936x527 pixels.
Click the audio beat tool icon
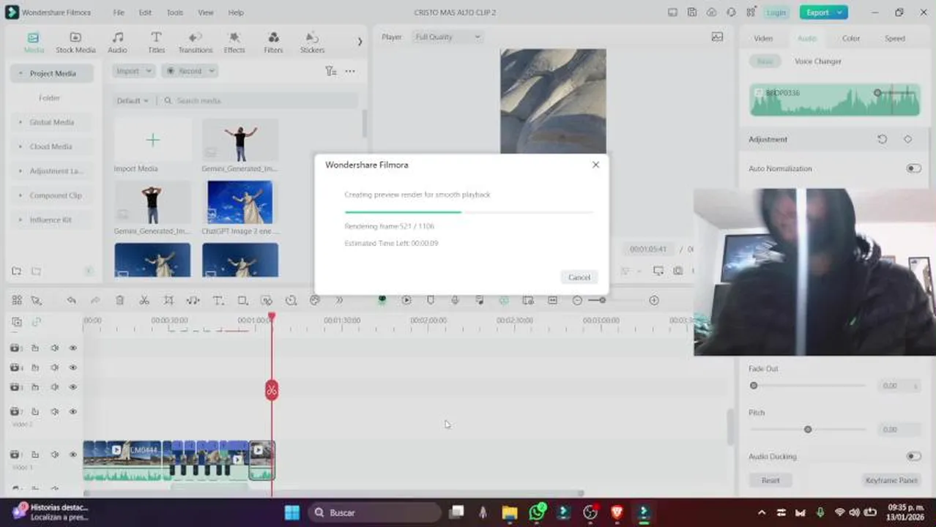point(193,300)
